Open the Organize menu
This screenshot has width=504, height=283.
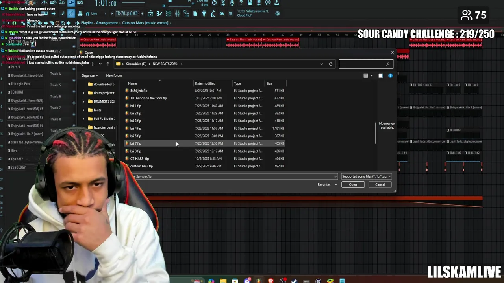pos(90,75)
